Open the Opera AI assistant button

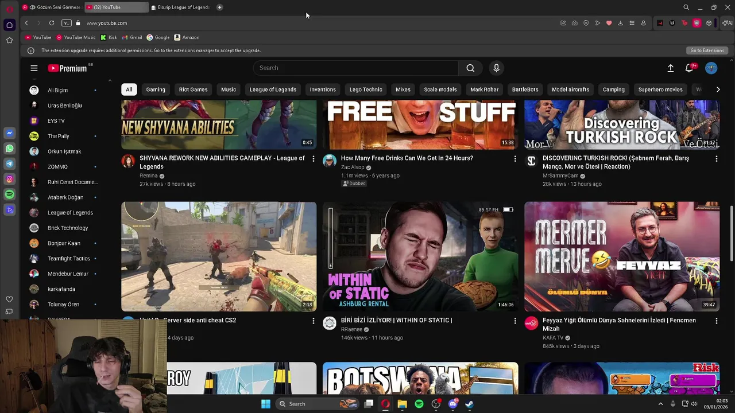coord(728,23)
